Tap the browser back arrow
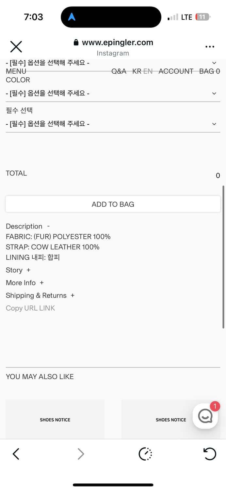Image resolution: width=226 pixels, height=491 pixels. 16,454
